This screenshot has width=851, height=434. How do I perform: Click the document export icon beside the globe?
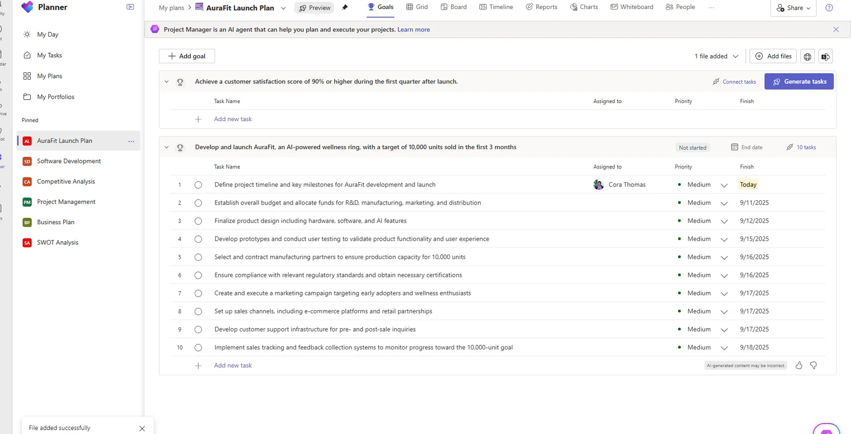tap(825, 56)
